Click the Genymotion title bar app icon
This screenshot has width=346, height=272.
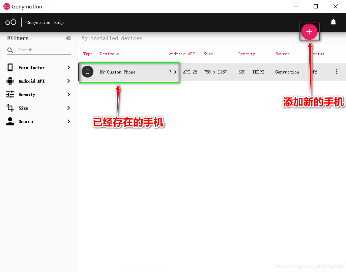pyautogui.click(x=7, y=6)
